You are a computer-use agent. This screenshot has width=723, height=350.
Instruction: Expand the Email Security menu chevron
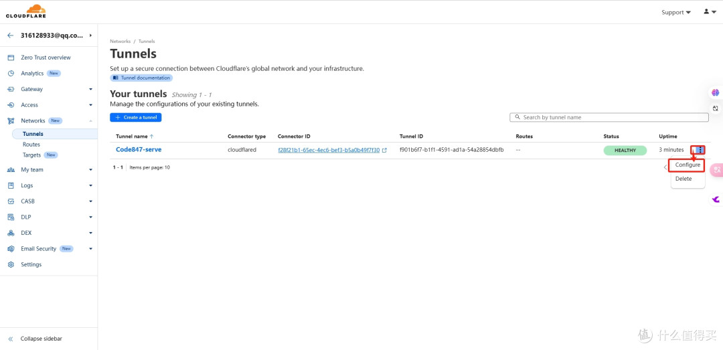(x=91, y=248)
